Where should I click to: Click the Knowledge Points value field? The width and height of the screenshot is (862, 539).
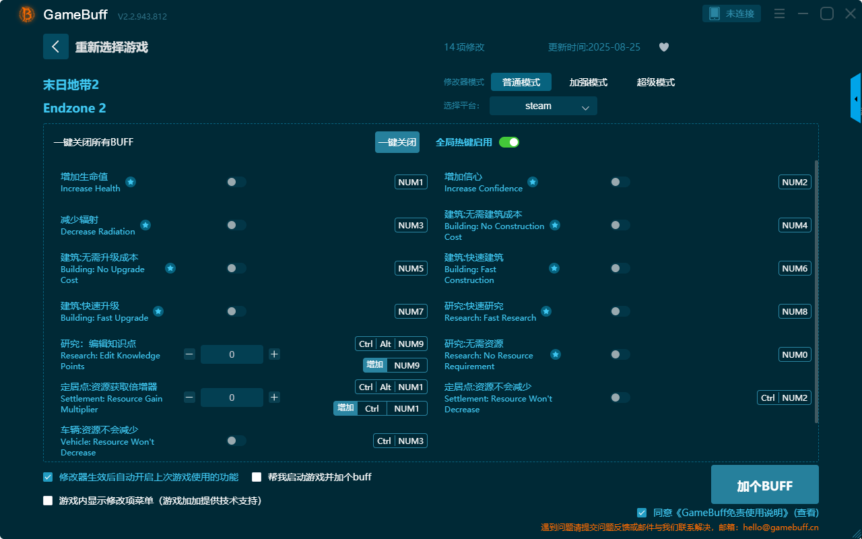tap(232, 354)
